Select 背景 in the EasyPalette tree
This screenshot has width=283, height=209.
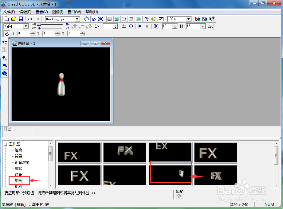click(x=18, y=156)
